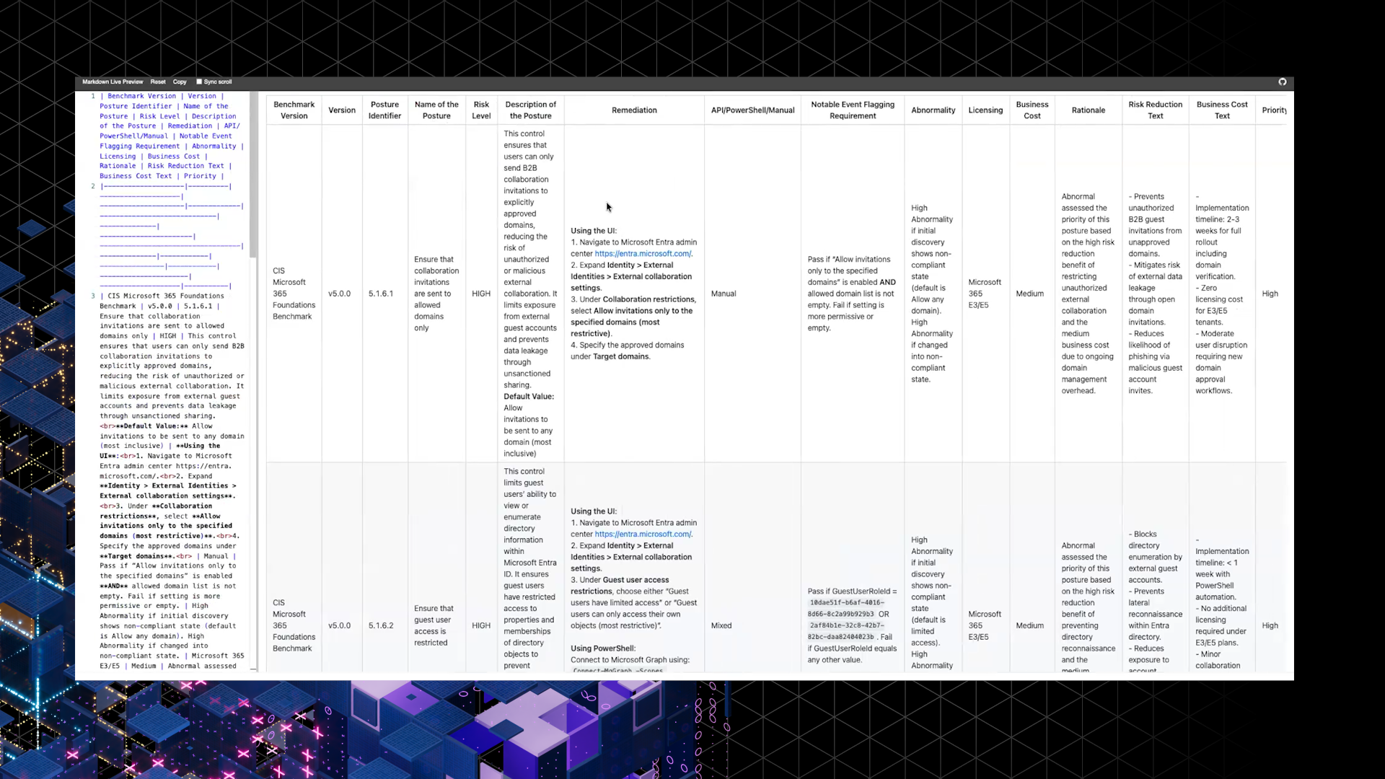The height and width of the screenshot is (779, 1385).
Task: Click the Name of the Posture header
Action: pyautogui.click(x=436, y=110)
